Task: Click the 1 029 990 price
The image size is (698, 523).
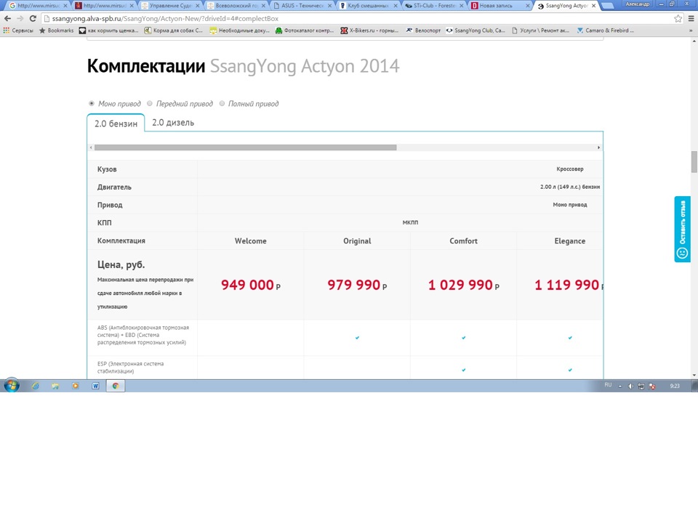Action: (x=463, y=285)
